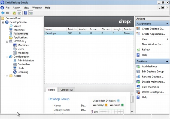
Task: Open the Action menu
Action: click(x=16, y=8)
